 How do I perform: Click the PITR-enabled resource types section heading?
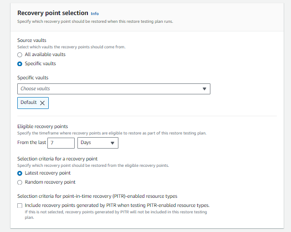click(97, 196)
